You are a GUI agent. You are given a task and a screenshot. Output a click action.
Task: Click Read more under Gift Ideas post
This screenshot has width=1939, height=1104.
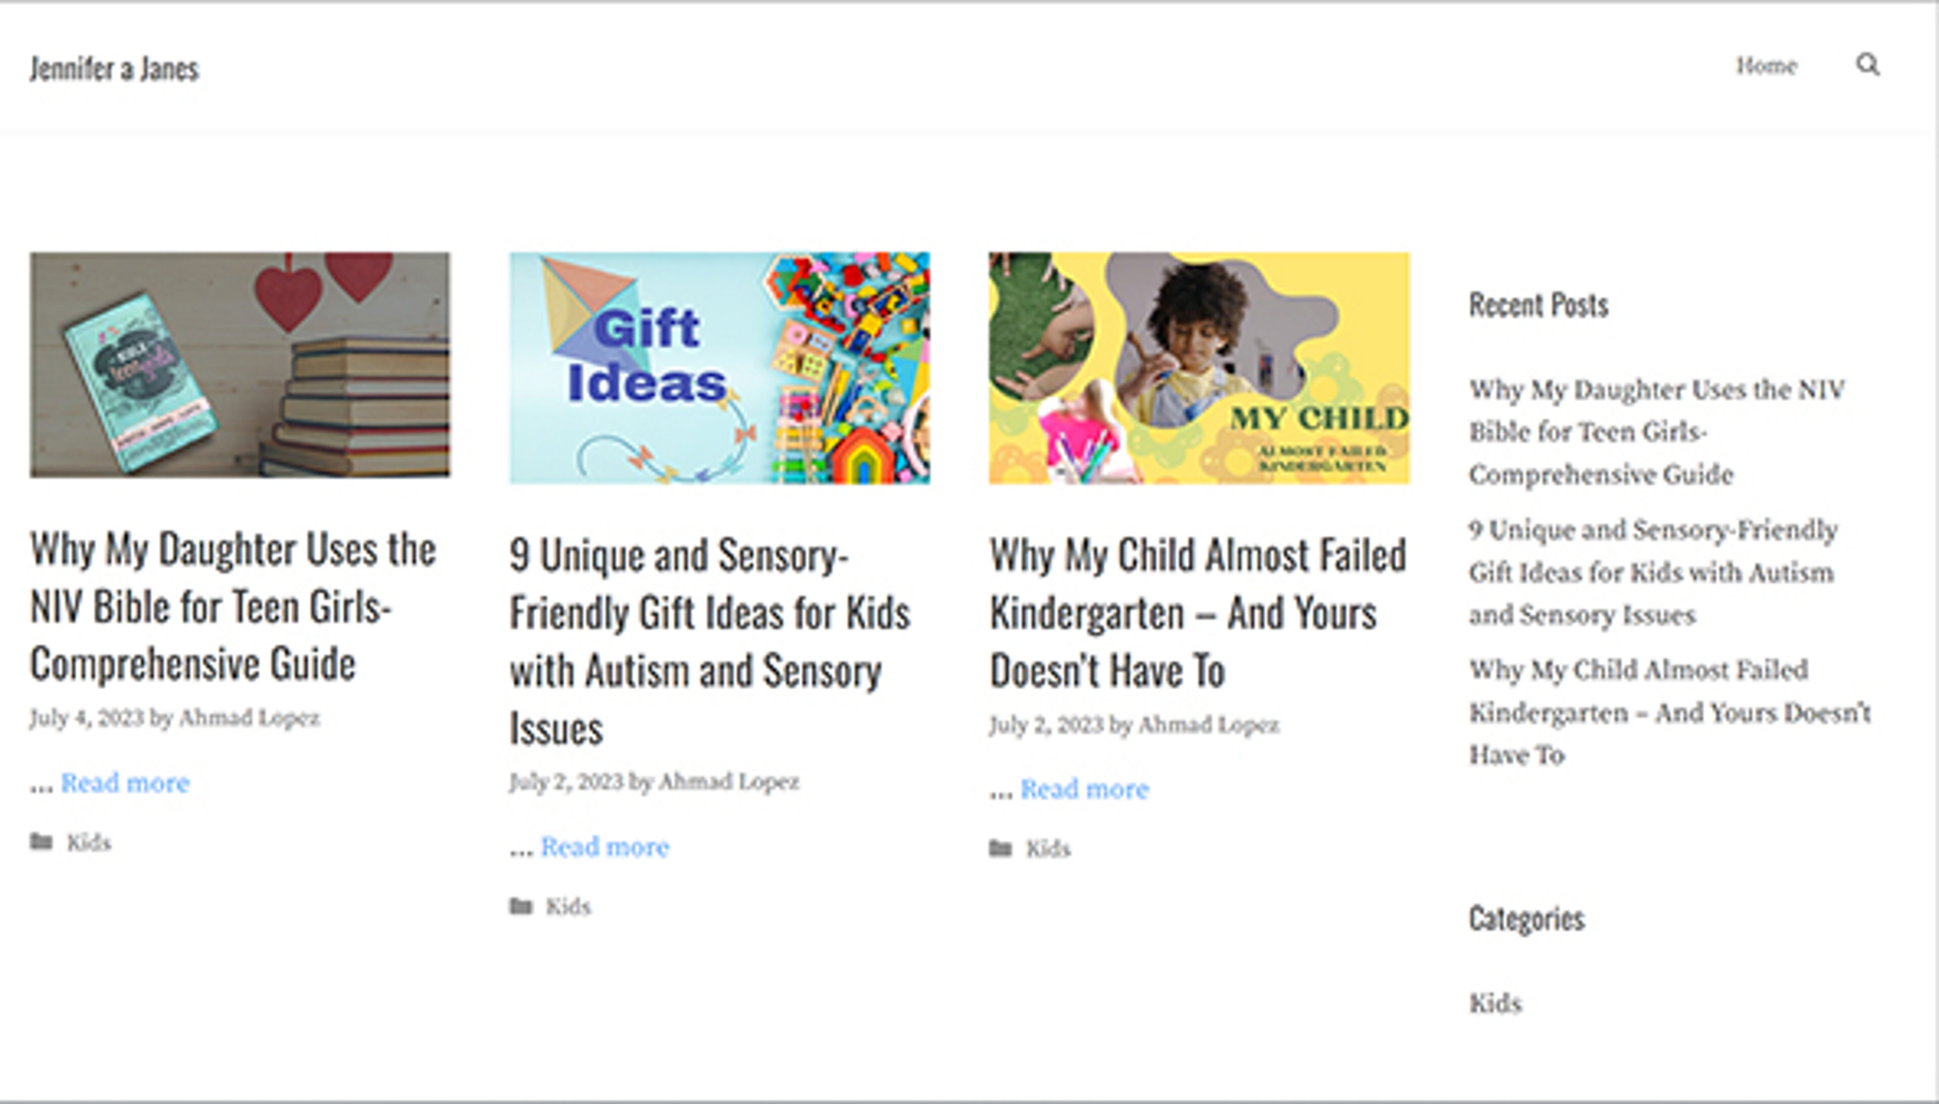605,846
